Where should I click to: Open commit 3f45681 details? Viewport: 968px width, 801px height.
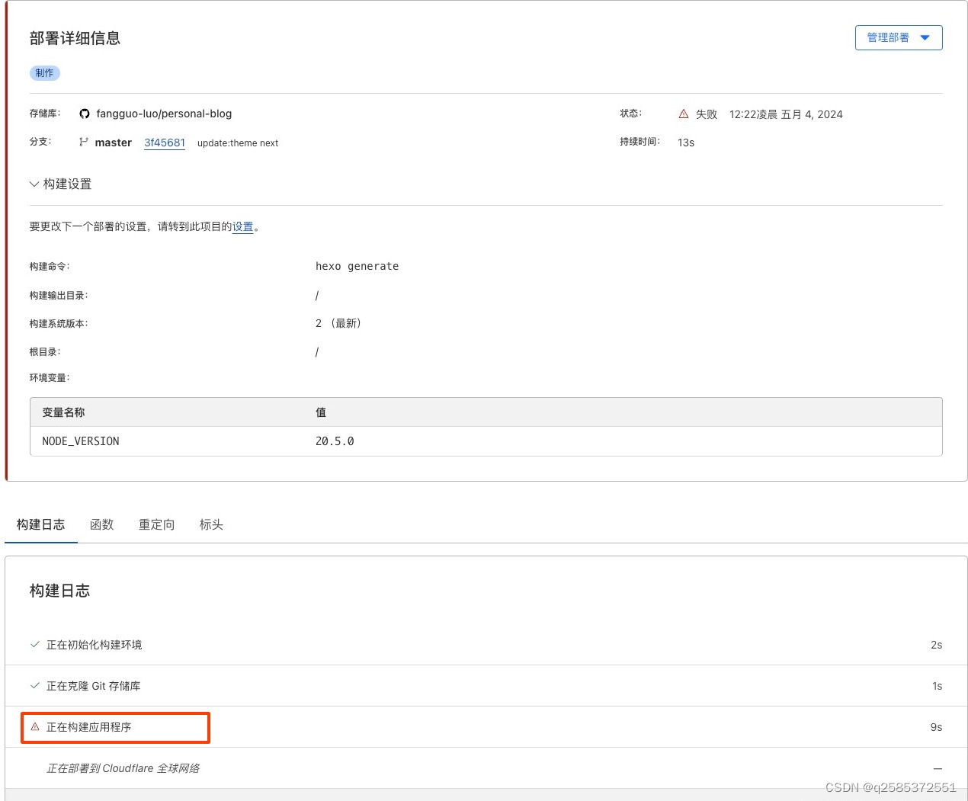[165, 143]
